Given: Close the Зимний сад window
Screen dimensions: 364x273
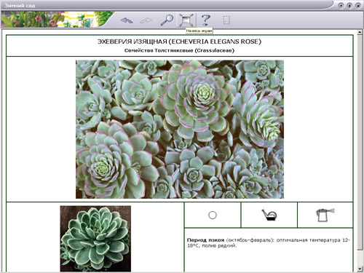Looking at the screenshot, I should (358, 5).
